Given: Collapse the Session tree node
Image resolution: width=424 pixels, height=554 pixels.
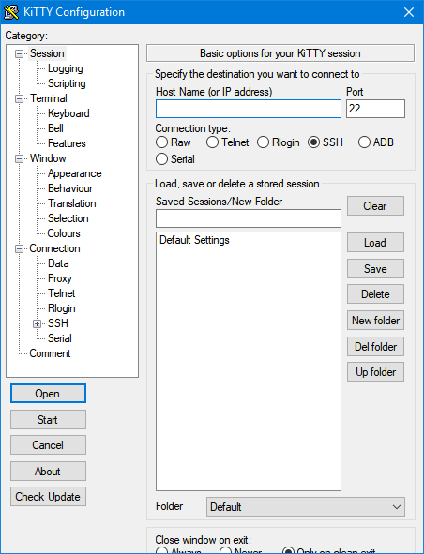Looking at the screenshot, I should (19, 53).
